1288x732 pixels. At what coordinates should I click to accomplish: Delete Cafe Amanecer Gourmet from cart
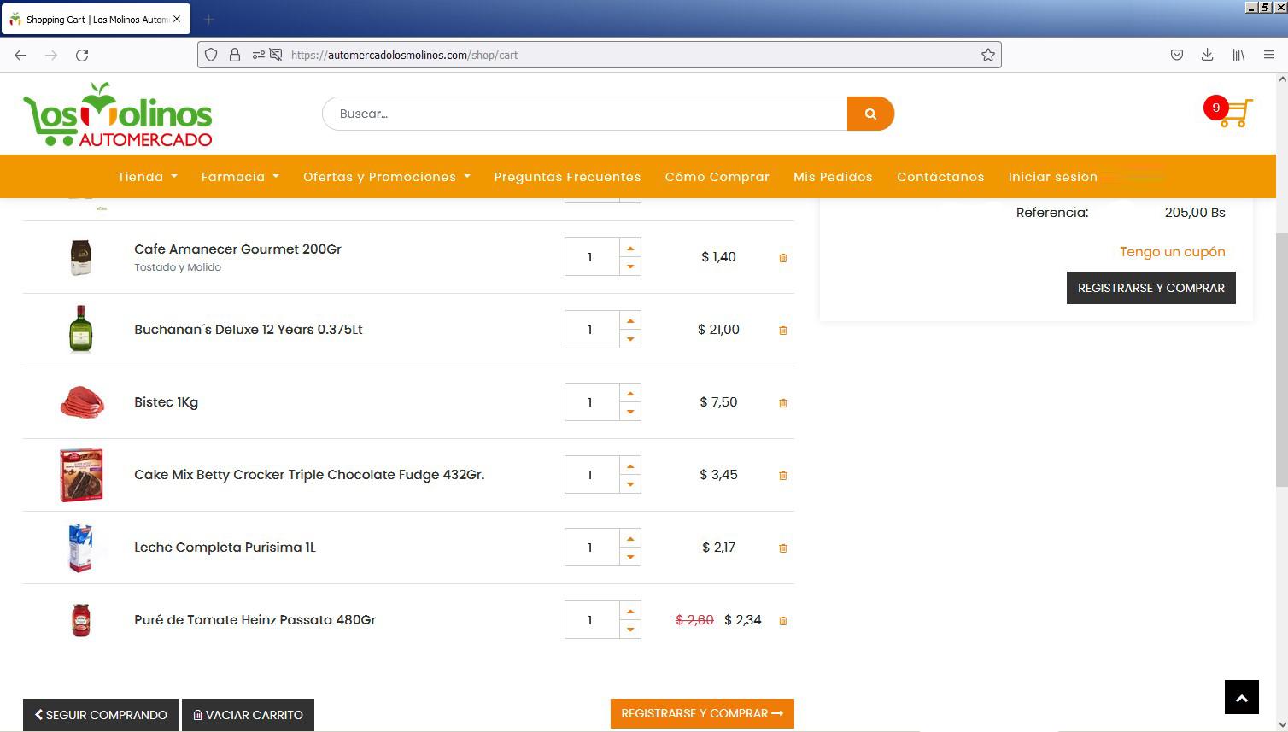[782, 257]
